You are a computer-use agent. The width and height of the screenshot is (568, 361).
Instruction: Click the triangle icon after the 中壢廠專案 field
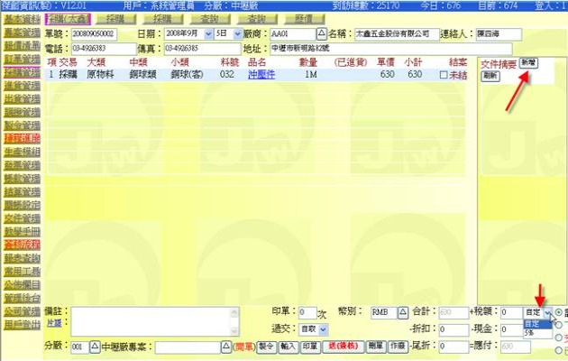[226, 347]
